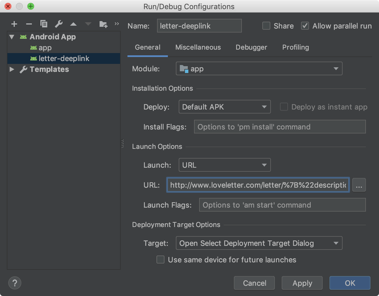The image size is (379, 296).
Task: Copy the letter-deeplink configuration
Action: coord(44,24)
